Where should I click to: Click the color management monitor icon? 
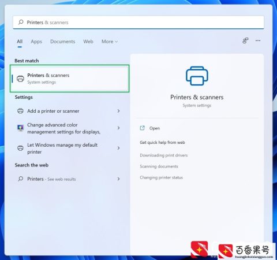point(20,128)
